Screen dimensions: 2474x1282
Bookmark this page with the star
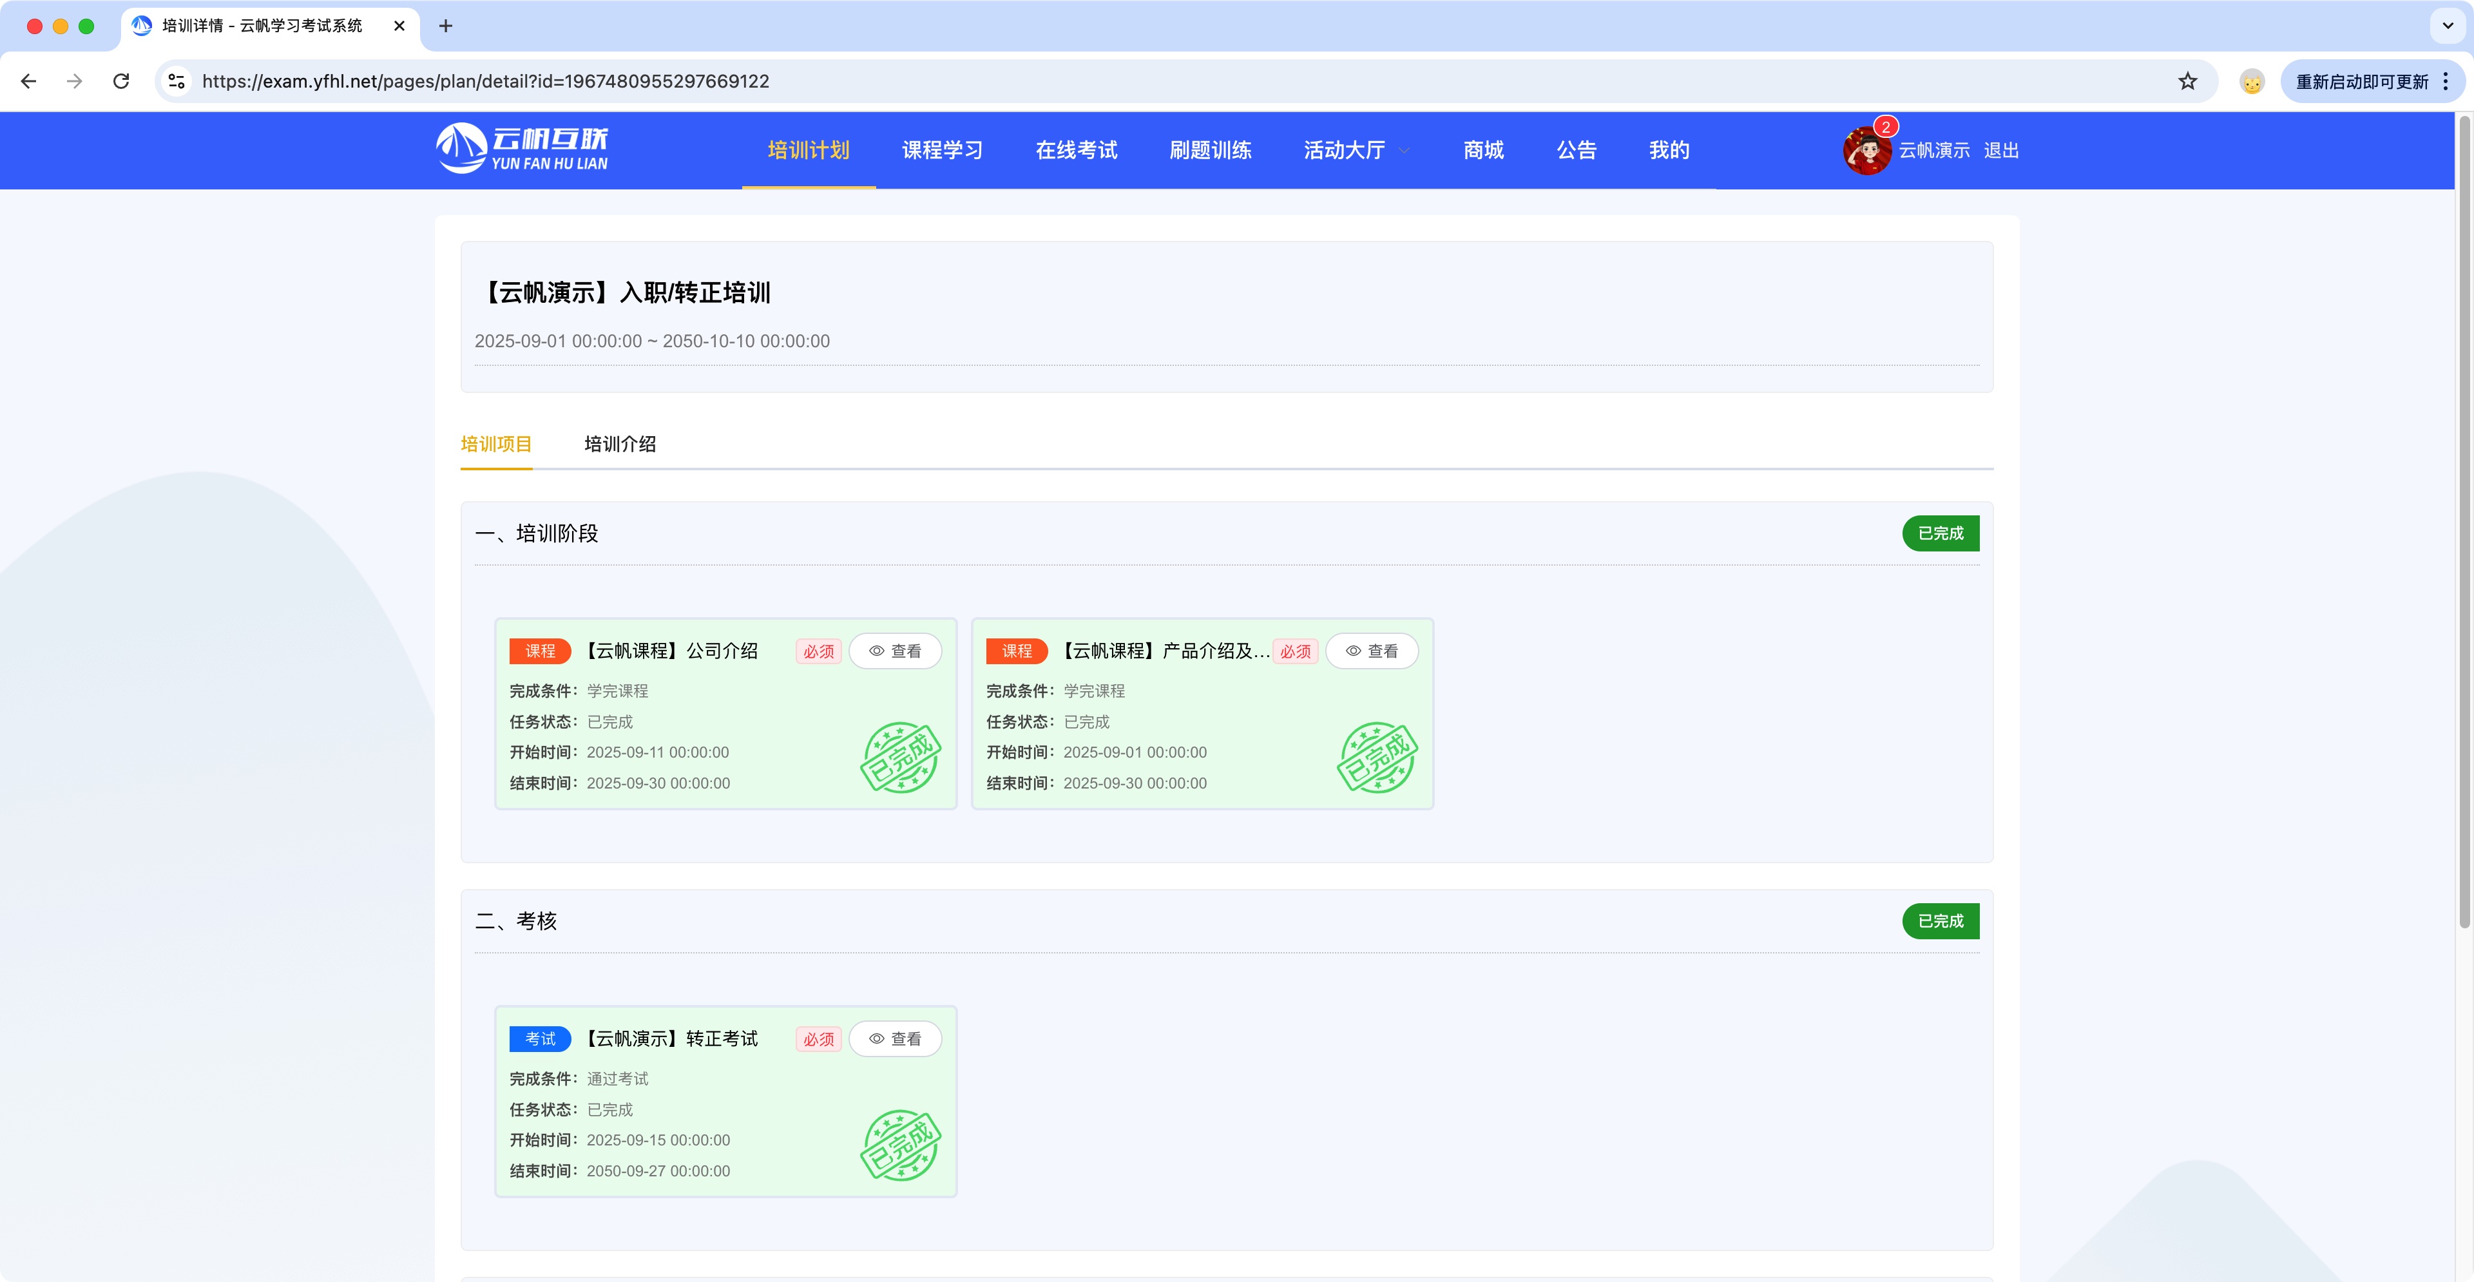[x=2188, y=82]
